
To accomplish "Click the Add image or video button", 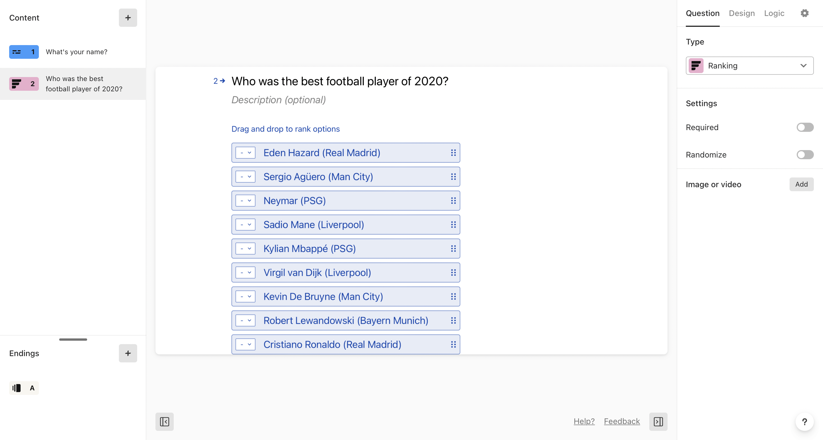I will (801, 184).
